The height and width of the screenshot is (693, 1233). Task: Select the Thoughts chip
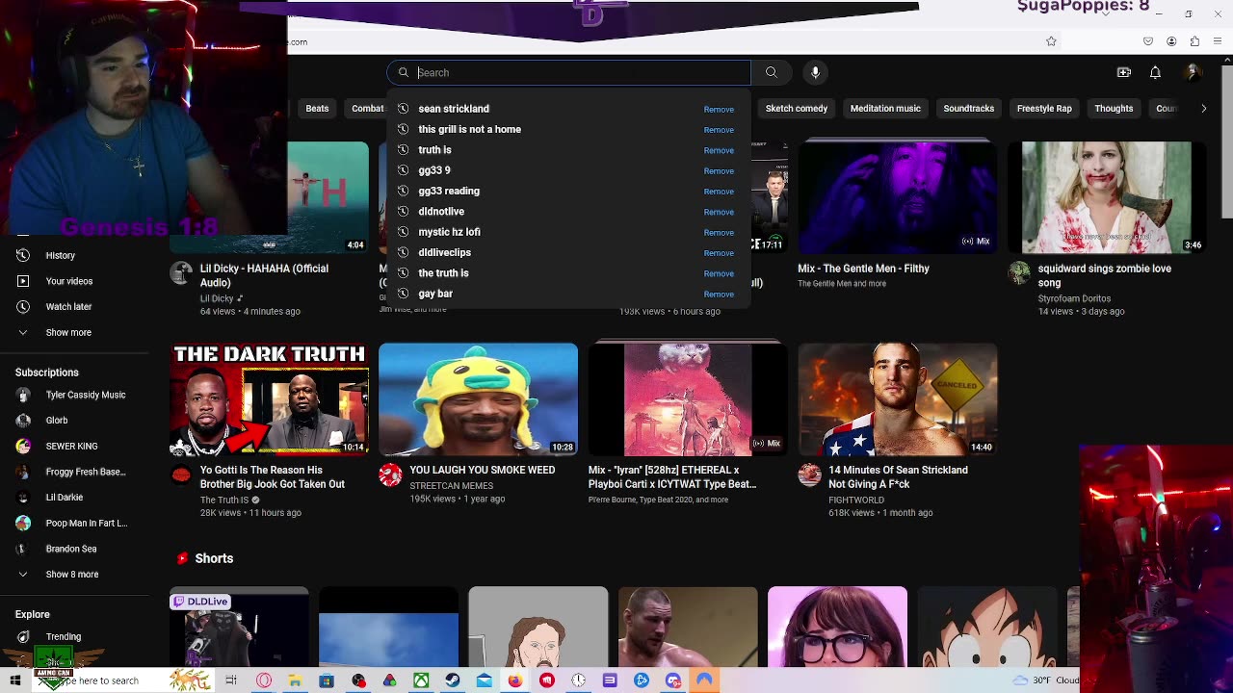1114,109
